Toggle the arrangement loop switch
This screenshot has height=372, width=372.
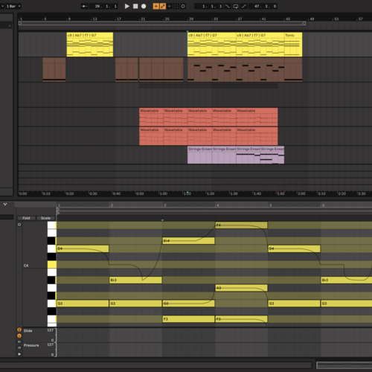(236, 6)
